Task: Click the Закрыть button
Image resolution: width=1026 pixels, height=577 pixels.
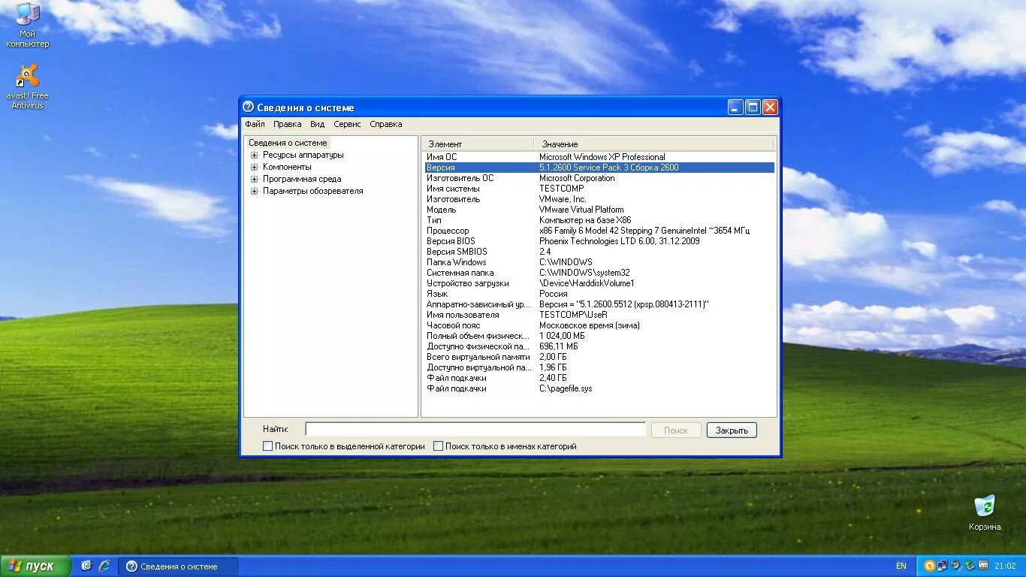Action: click(x=732, y=430)
